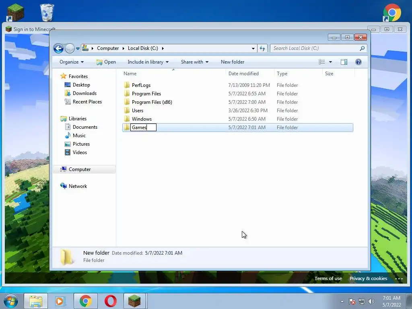Viewport: 412px width, 309px height.
Task: Open Explorer help icon
Action: coord(358,62)
